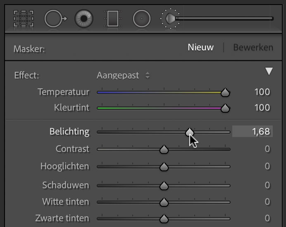Select the Adjustment Brush tool
This screenshot has height=227, width=286.
tap(217, 19)
